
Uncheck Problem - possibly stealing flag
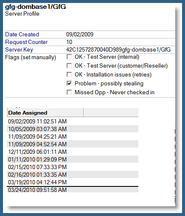pos(69,83)
